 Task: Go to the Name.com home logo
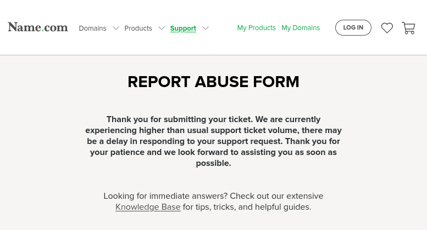click(x=38, y=27)
